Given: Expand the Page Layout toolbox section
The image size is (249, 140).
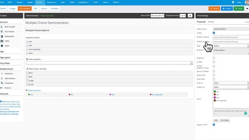Looking at the screenshot, I should 11,58.
